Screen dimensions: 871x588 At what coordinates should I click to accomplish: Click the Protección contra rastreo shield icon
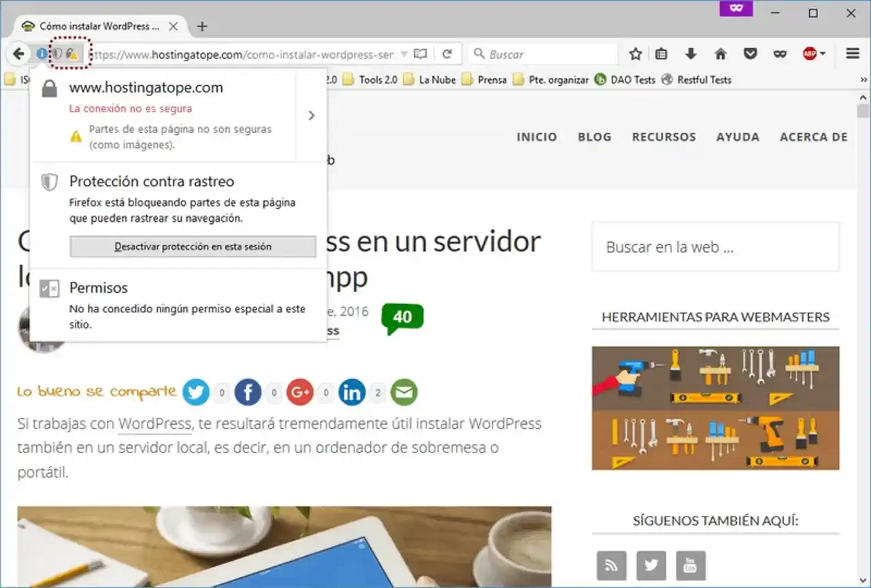[49, 182]
